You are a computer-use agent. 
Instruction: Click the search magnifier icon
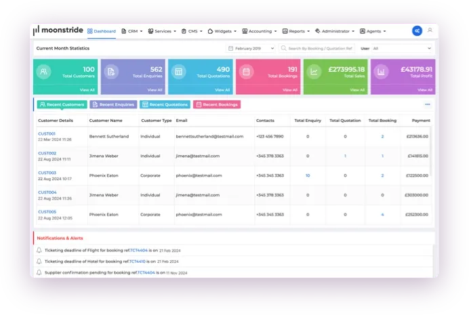coord(283,48)
